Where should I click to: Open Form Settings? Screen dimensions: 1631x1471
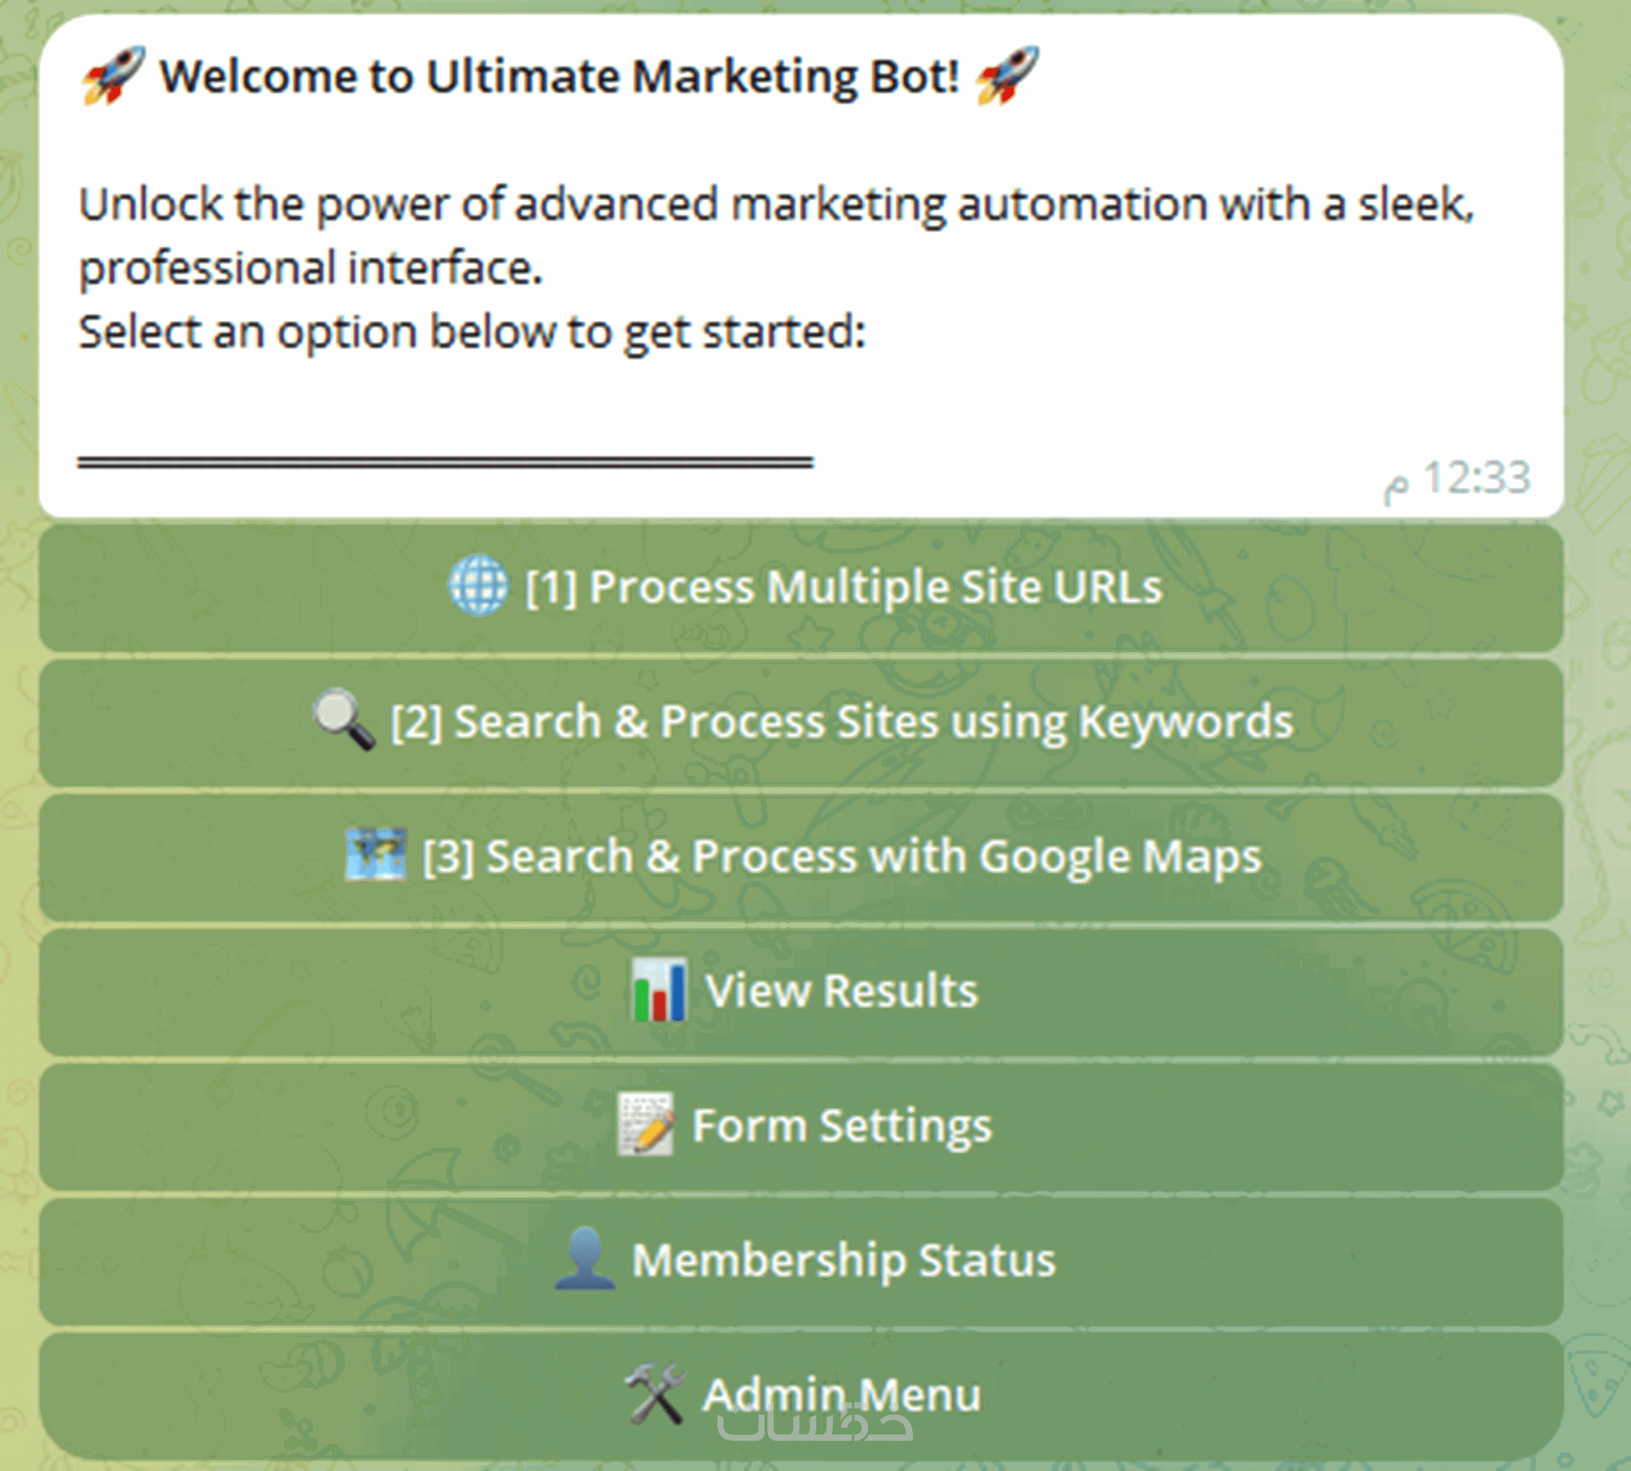click(800, 1127)
